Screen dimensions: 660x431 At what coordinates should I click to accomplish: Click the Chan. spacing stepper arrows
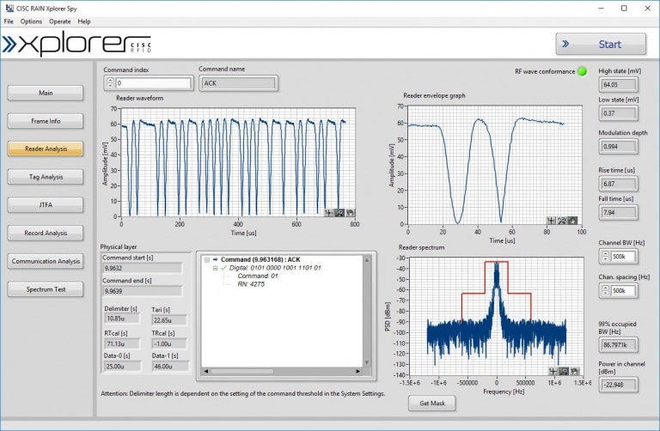(605, 290)
